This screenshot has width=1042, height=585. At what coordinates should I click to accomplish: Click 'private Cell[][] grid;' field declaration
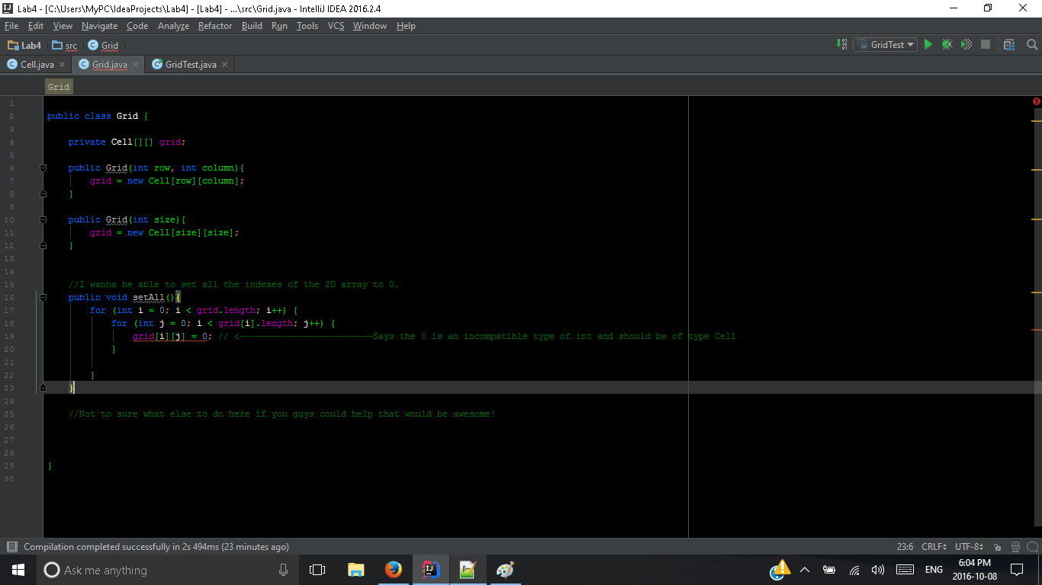coord(127,142)
